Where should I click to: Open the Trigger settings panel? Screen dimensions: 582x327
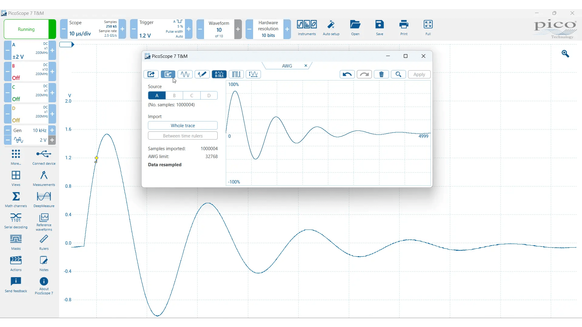click(x=161, y=29)
